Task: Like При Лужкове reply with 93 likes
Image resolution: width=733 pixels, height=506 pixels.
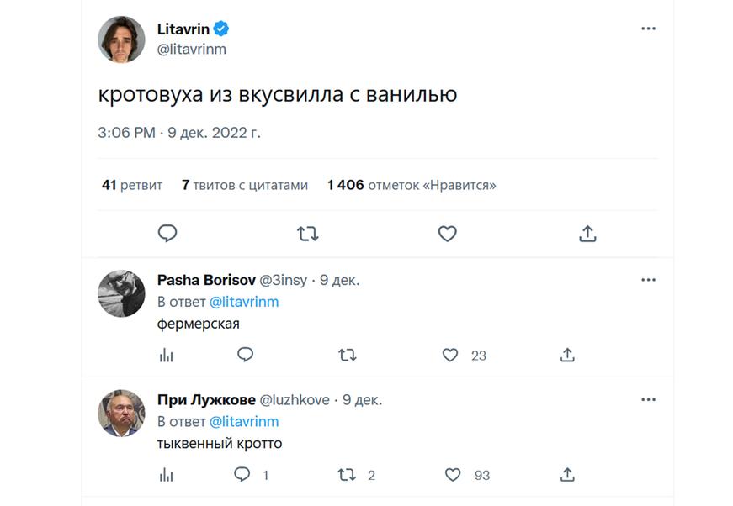Action: (453, 475)
